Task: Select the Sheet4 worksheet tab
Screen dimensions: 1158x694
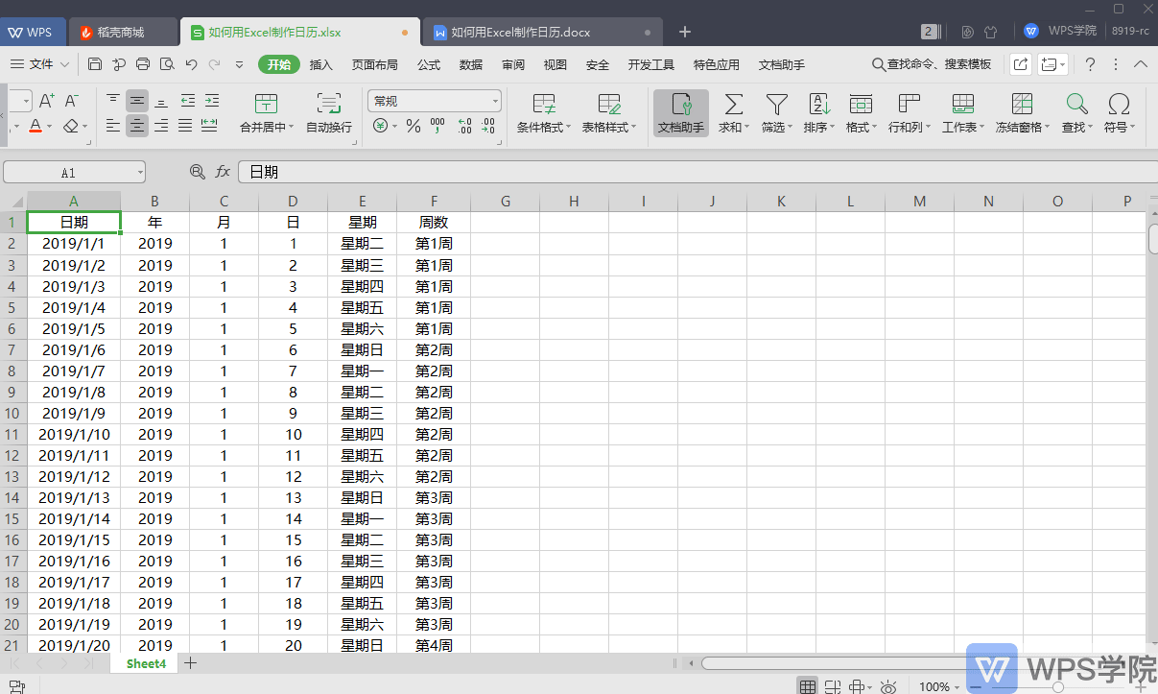Action: coord(146,663)
